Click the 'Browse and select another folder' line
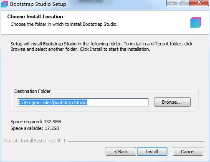The width and height of the screenshot is (210, 162). coord(81,49)
